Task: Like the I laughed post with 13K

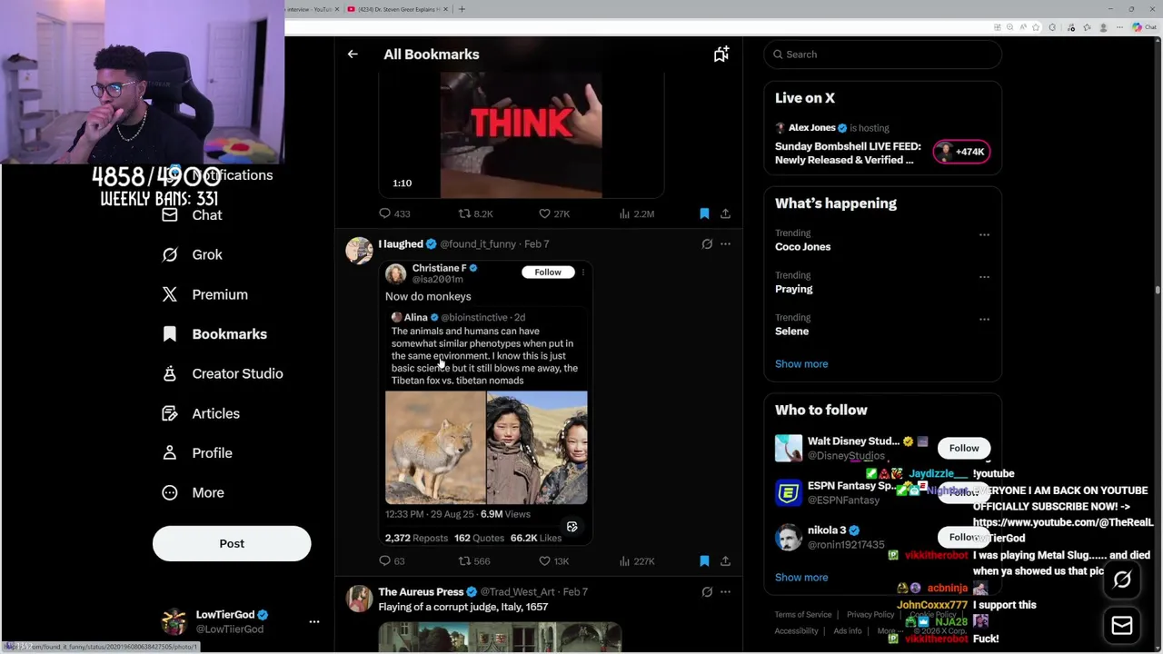Action: pyautogui.click(x=553, y=561)
